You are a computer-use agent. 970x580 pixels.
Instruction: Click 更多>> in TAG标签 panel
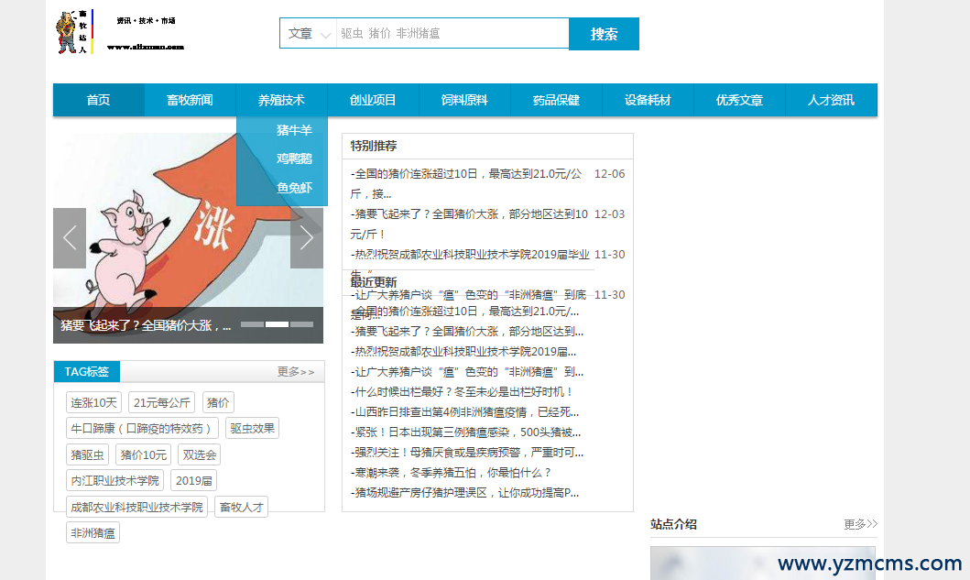point(296,371)
